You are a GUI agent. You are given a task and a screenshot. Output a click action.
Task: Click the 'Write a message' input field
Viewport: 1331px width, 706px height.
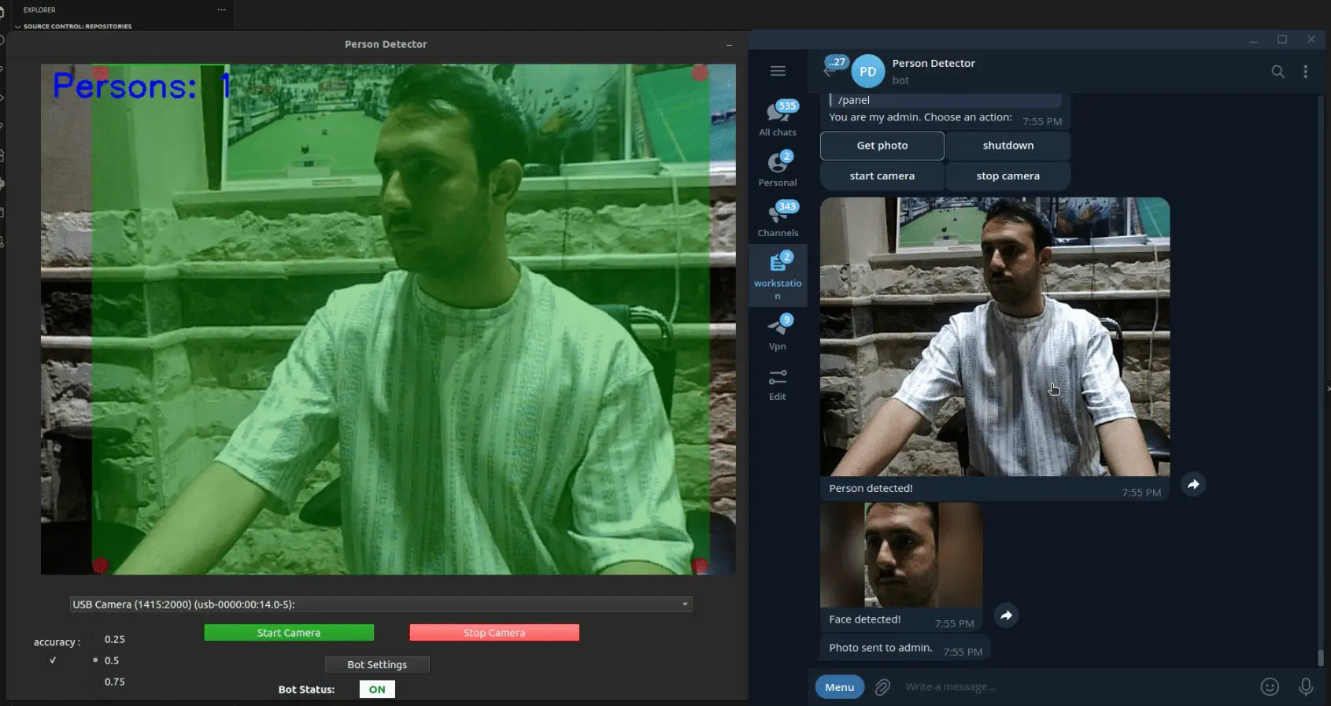tap(1070, 687)
